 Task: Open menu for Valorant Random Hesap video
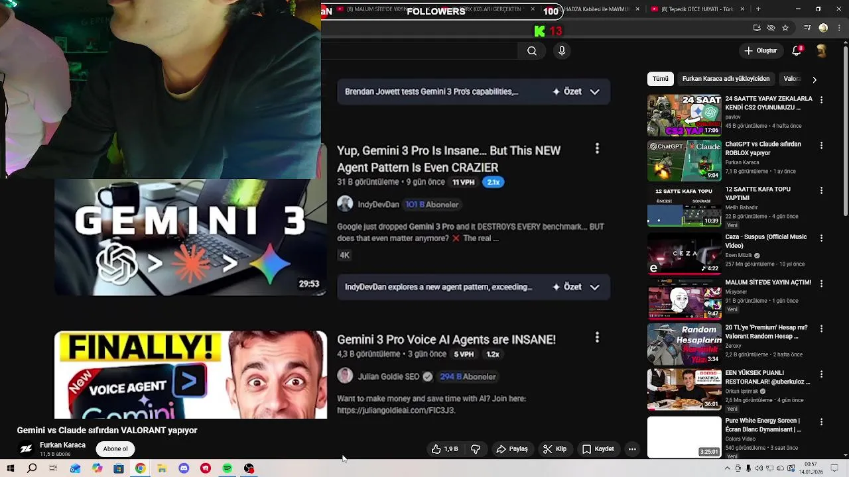(x=822, y=329)
